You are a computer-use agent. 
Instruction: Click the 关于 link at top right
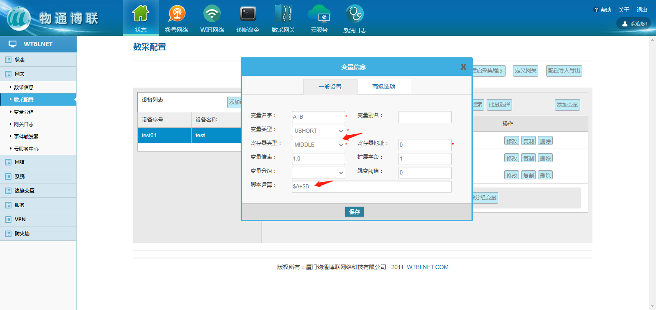point(624,10)
